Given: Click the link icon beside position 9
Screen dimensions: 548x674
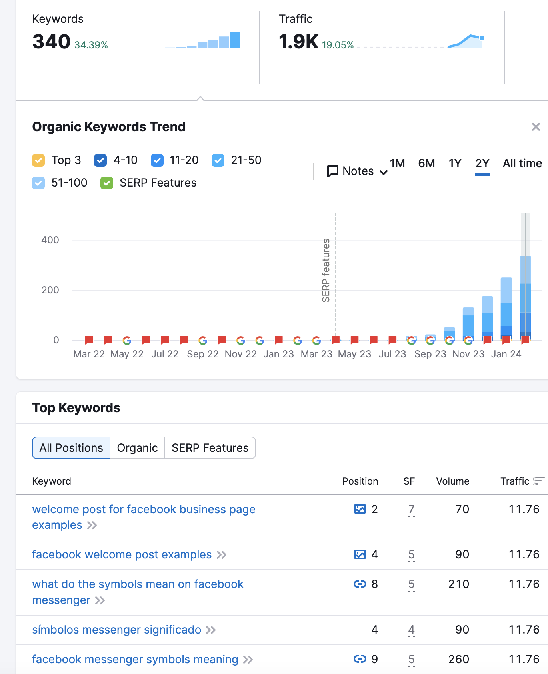Looking at the screenshot, I should 360,659.
